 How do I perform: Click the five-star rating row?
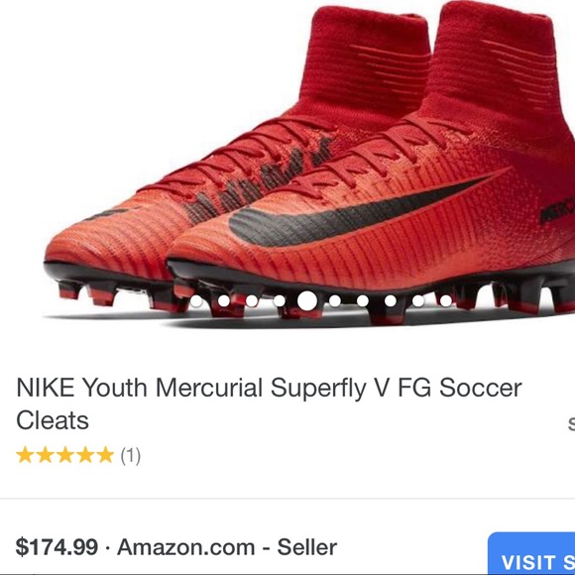[78, 455]
